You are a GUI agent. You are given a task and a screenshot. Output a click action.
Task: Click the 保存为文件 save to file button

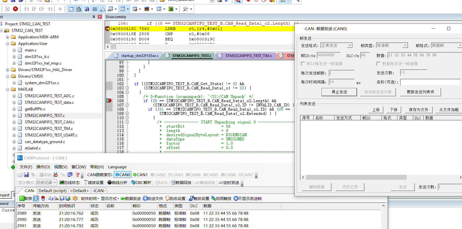(418, 110)
